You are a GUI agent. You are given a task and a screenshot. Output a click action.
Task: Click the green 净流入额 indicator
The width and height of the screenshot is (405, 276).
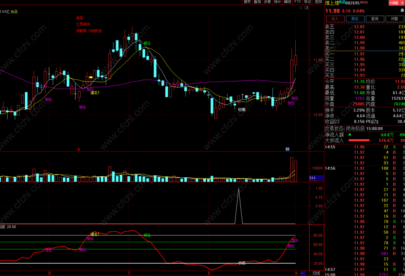(350, 135)
